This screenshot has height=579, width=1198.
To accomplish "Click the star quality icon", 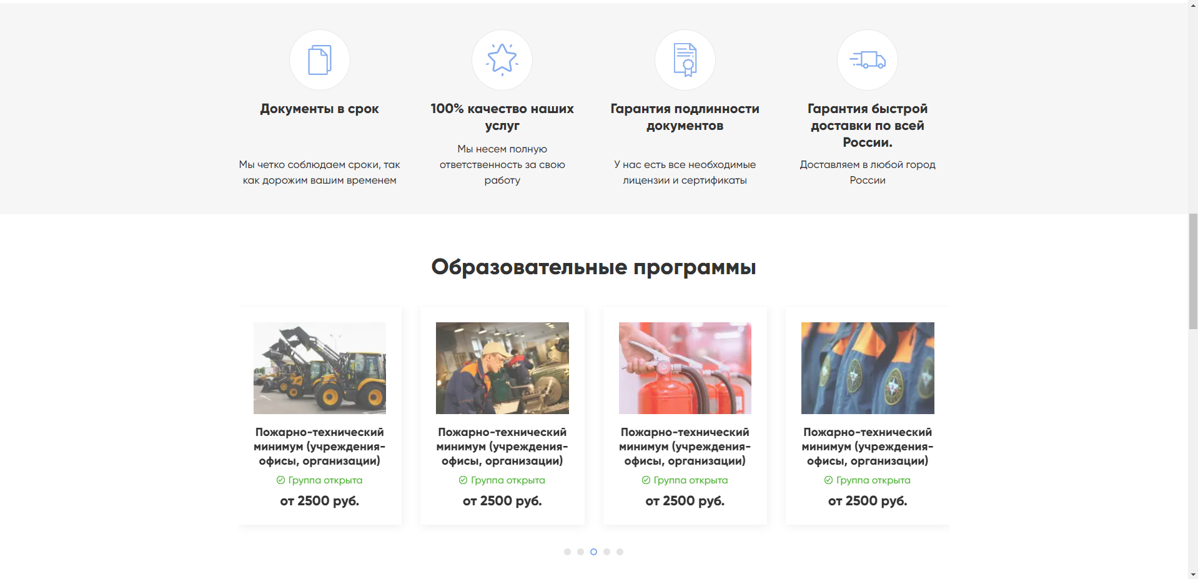I will pos(502,60).
